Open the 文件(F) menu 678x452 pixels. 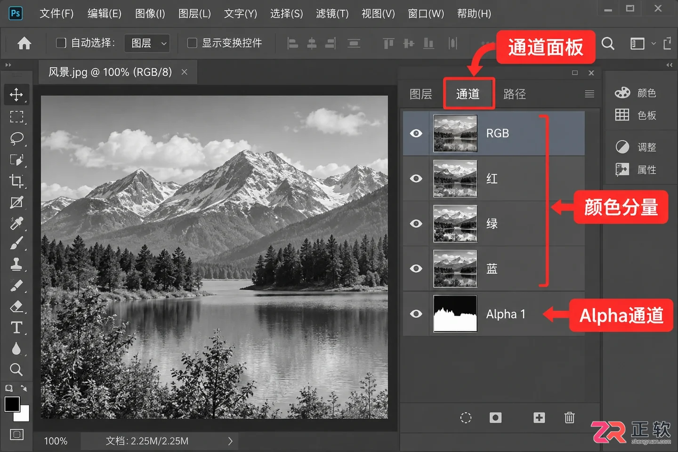click(x=56, y=14)
